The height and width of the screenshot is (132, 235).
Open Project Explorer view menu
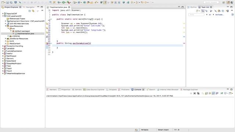42,11
